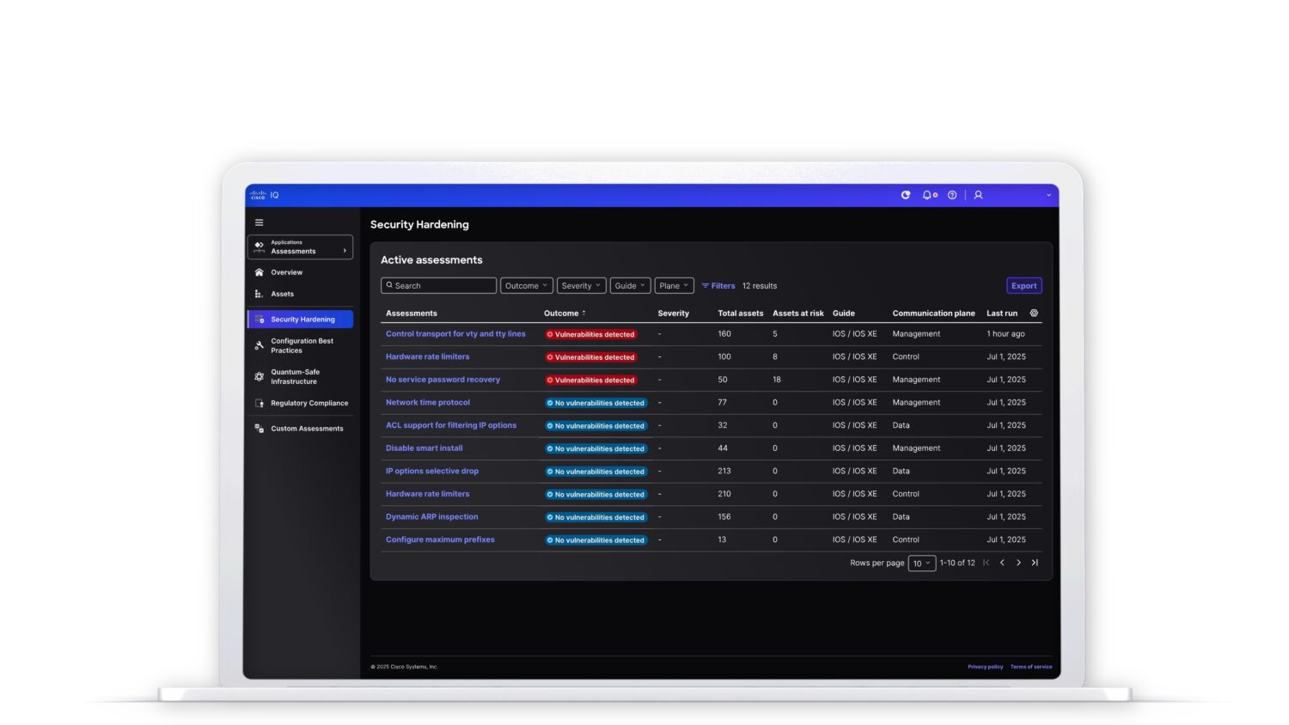Open the Outcome filter dropdown
This screenshot has width=1289, height=725.
(x=526, y=285)
